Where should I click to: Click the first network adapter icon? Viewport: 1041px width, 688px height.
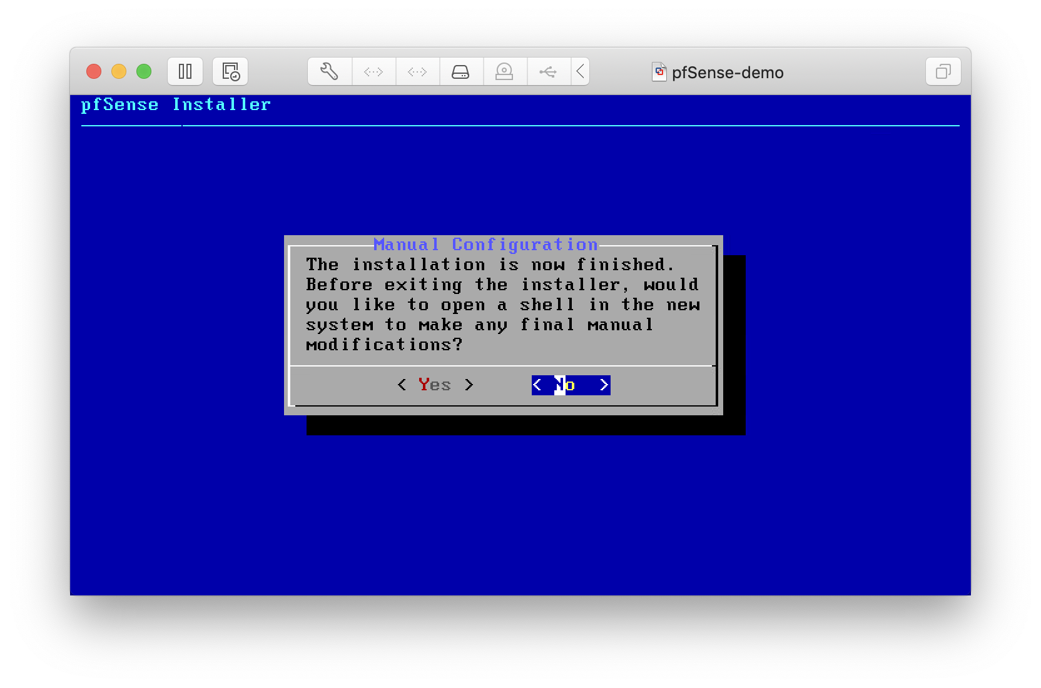point(373,71)
